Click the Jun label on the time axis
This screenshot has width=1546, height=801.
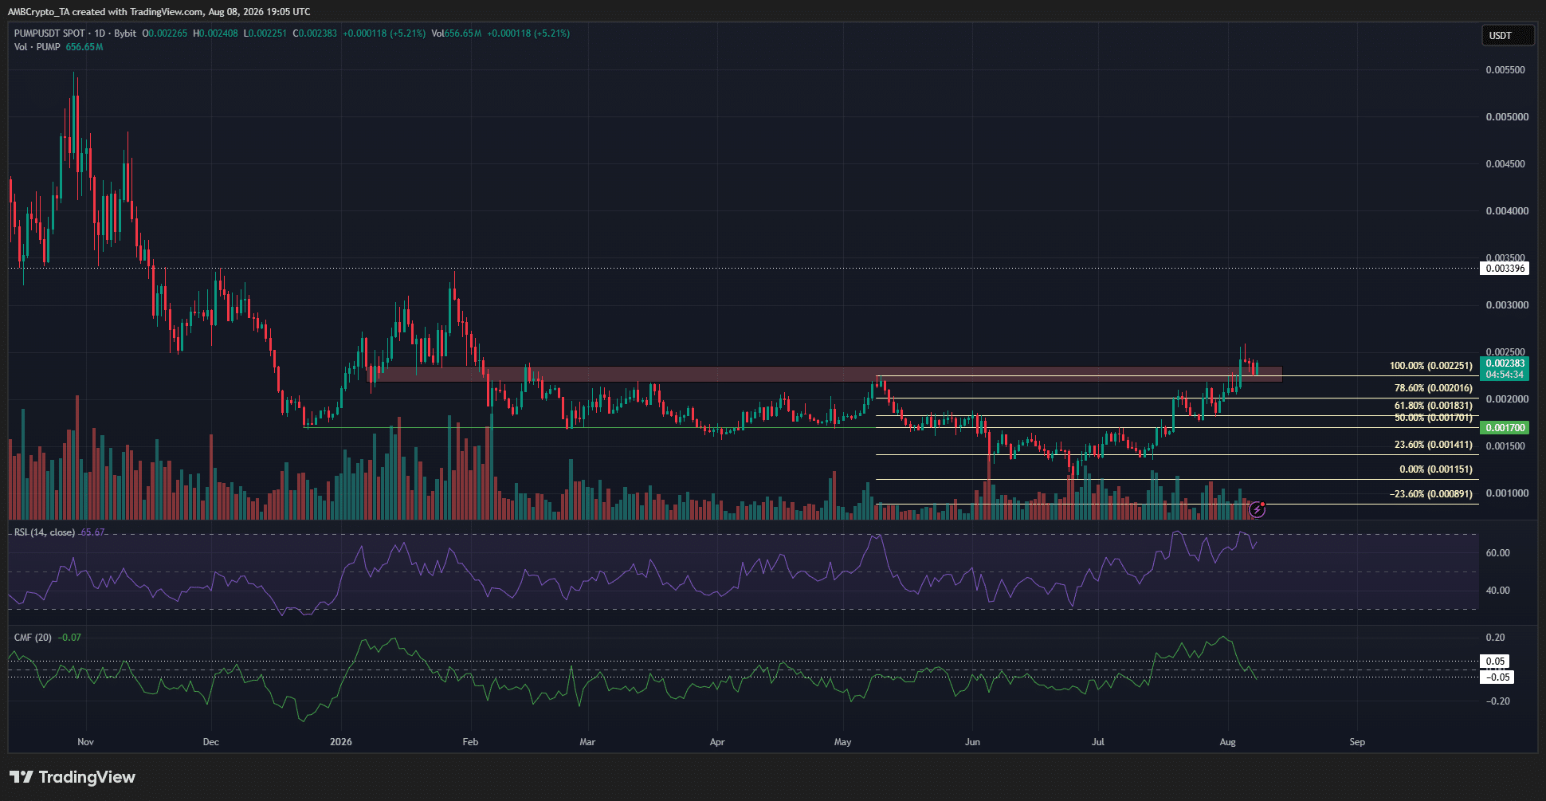(x=972, y=742)
